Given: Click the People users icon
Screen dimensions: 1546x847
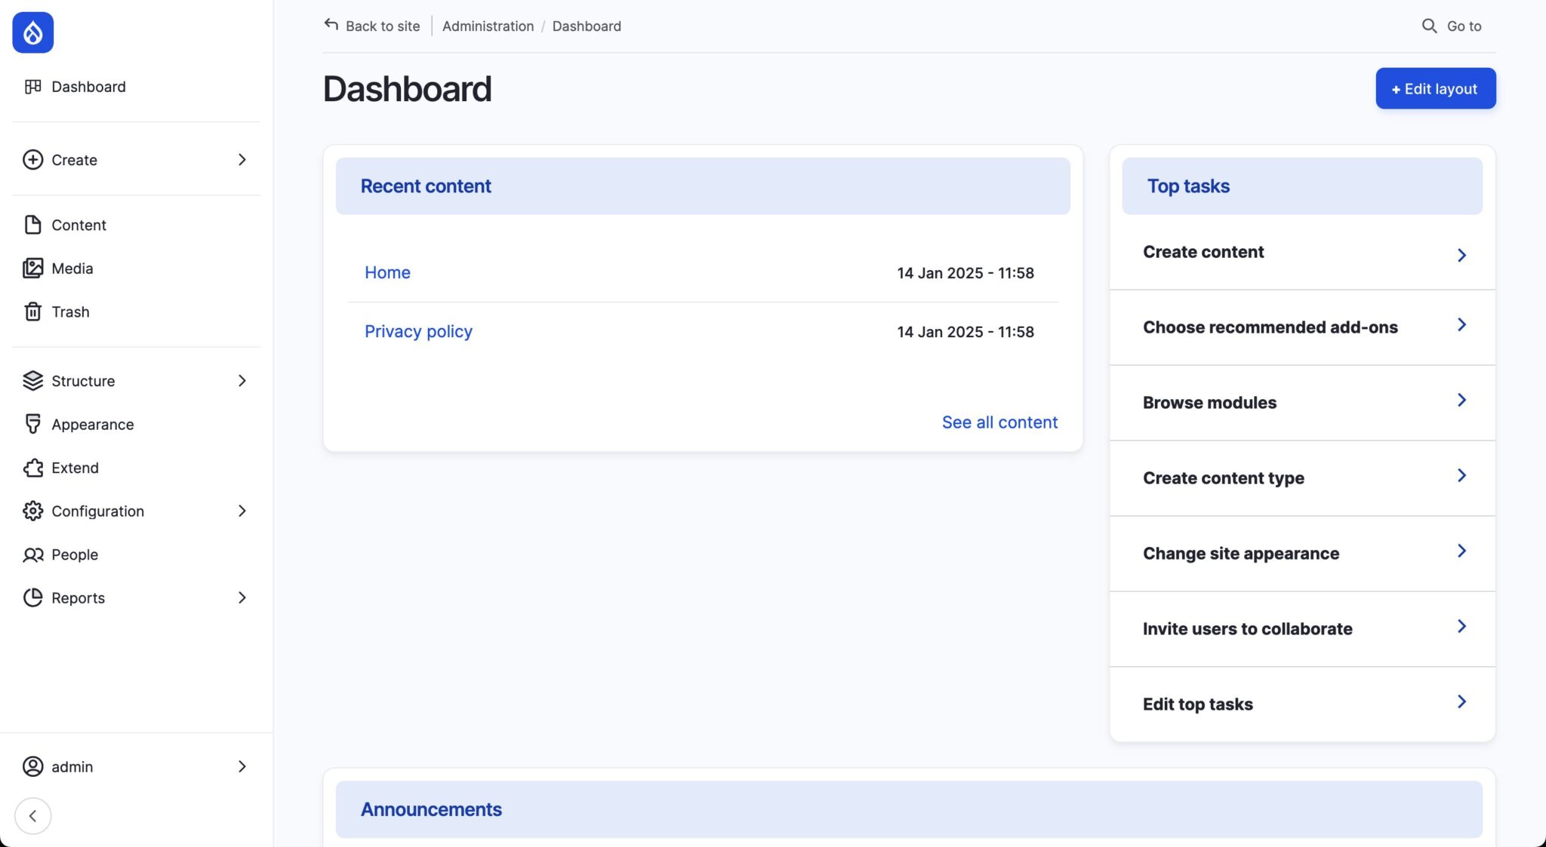Looking at the screenshot, I should (x=32, y=555).
